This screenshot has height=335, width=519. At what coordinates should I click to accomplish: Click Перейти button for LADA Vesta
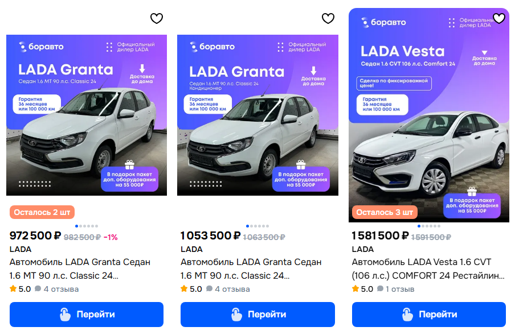428,315
